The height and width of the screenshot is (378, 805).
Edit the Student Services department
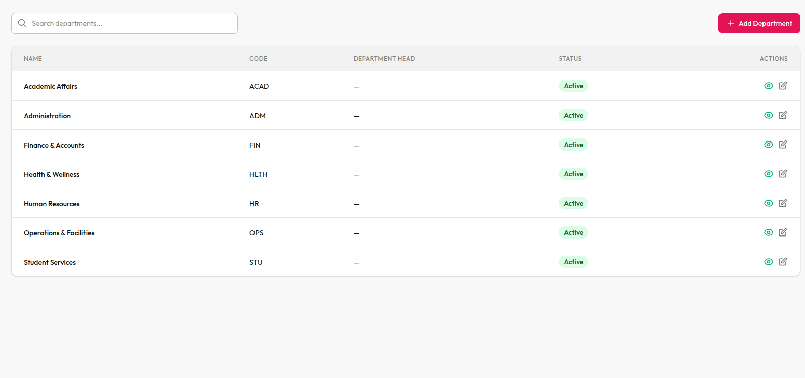point(783,262)
